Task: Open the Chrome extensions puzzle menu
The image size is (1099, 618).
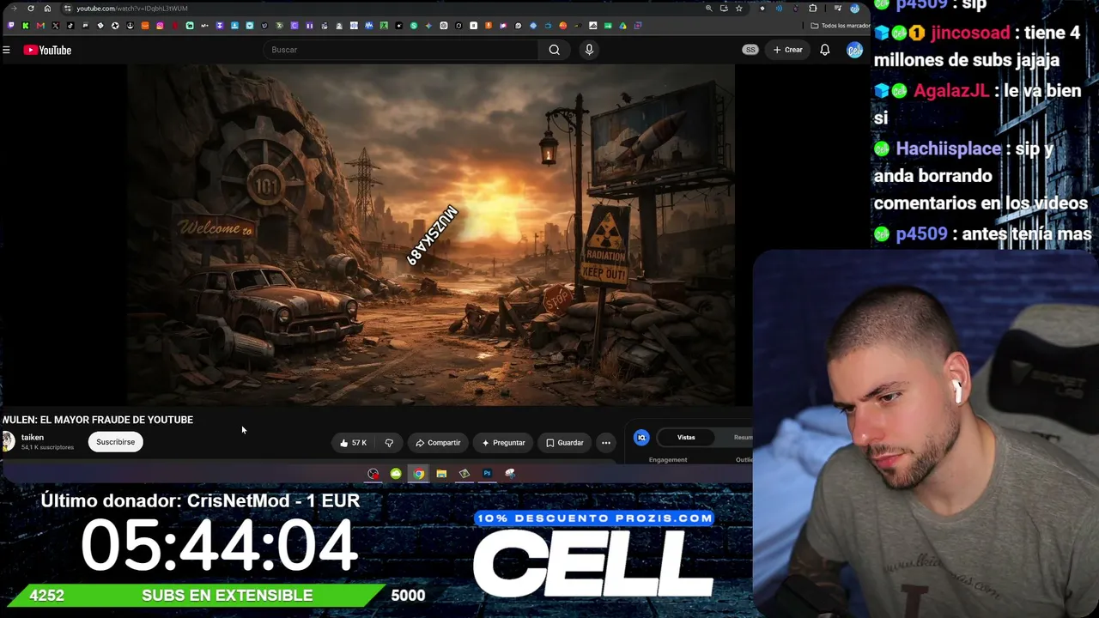Action: 813,9
